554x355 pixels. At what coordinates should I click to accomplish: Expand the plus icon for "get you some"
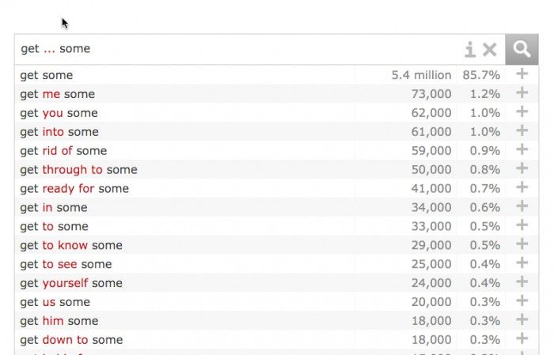(522, 112)
